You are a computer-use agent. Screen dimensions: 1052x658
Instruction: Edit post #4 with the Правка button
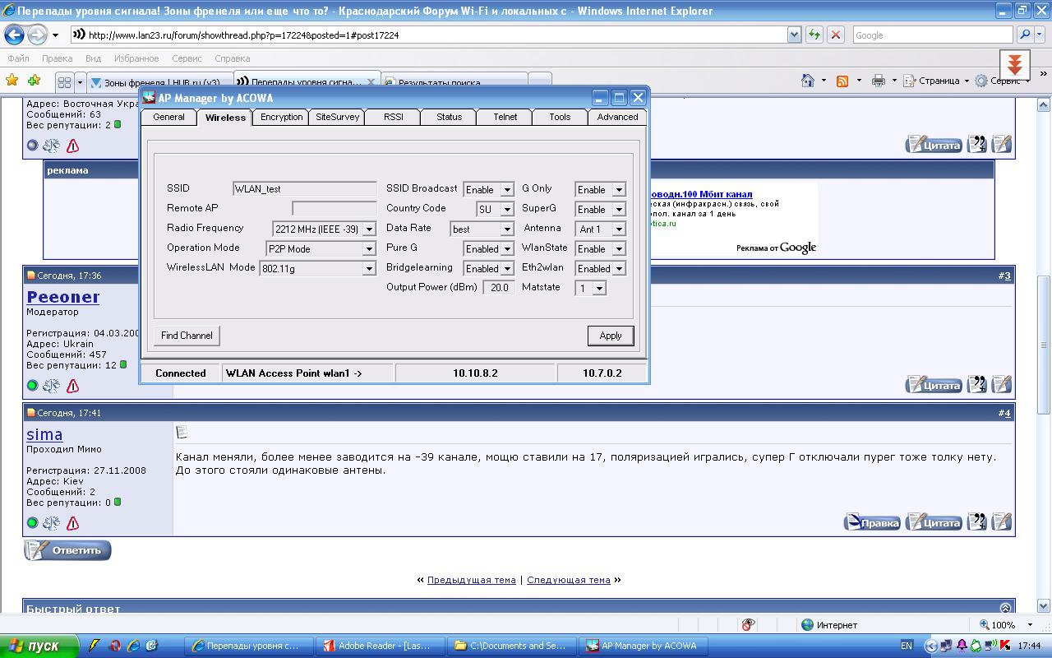(x=872, y=521)
